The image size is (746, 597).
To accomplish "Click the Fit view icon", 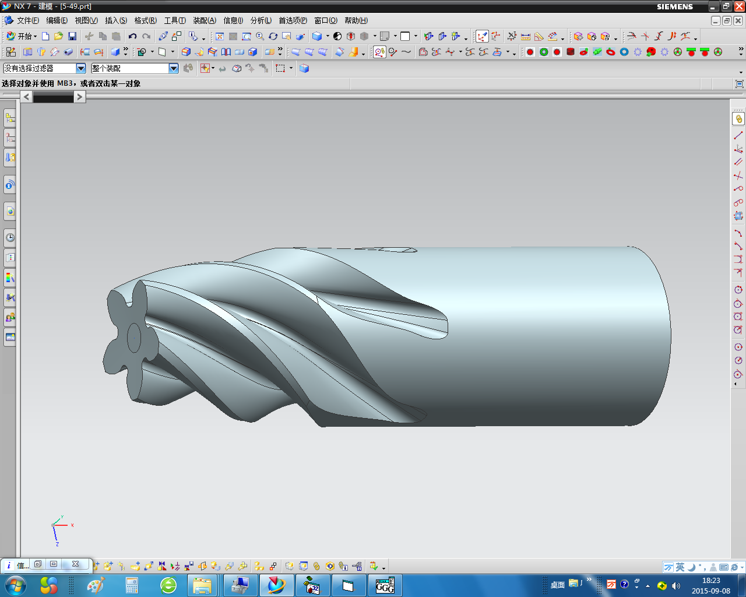I will 220,36.
